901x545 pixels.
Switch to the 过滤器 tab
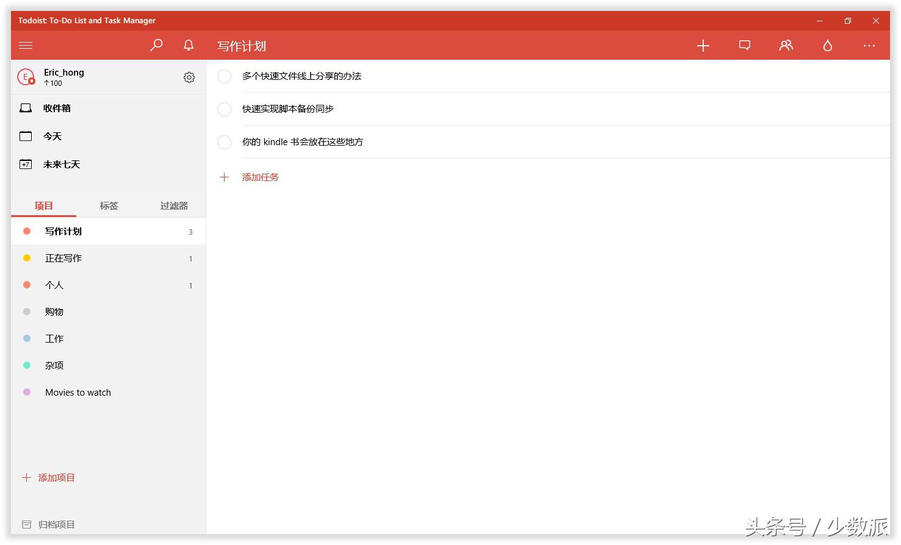pos(173,205)
